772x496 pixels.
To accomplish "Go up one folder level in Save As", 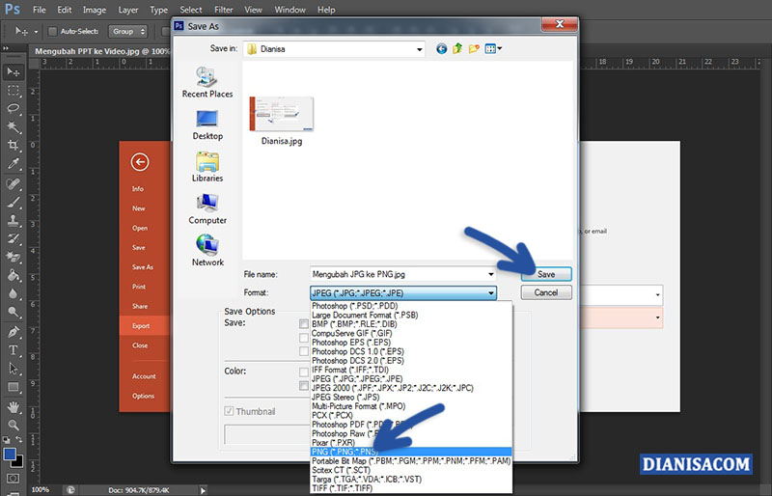I will pos(457,48).
